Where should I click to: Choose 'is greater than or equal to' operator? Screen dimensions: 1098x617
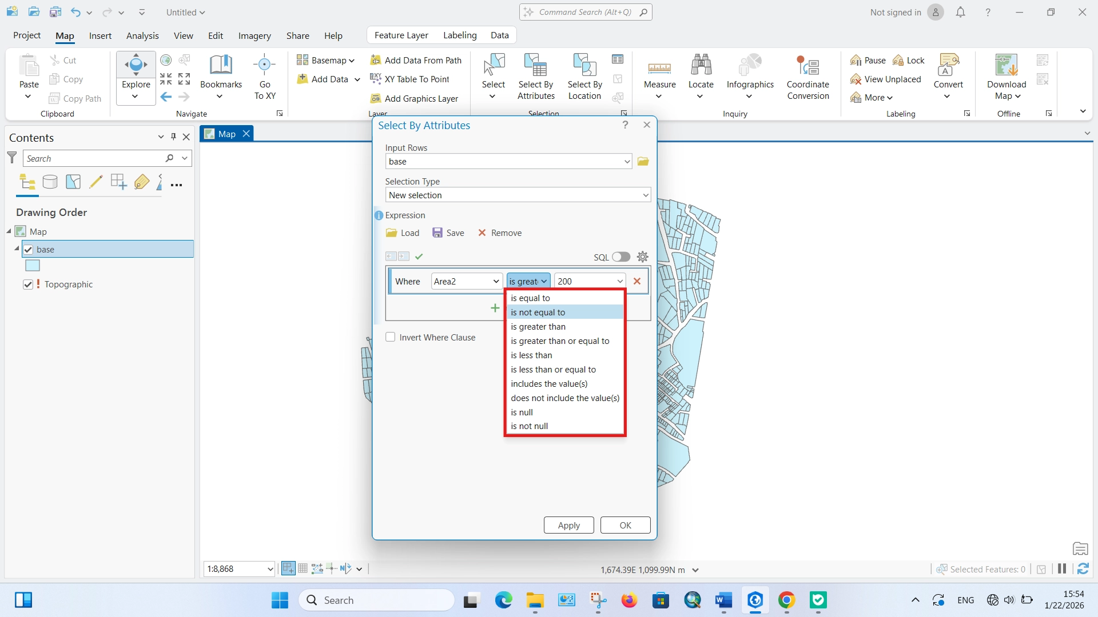(564, 341)
